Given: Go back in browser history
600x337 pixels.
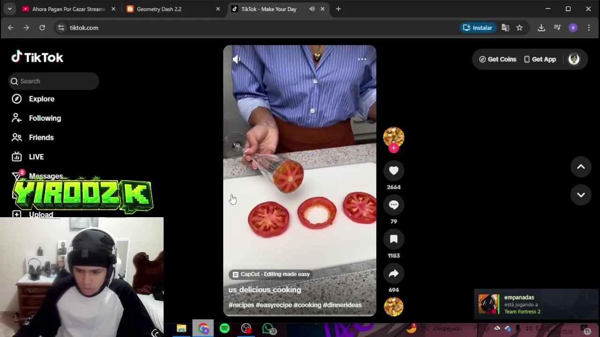Looking at the screenshot, I should 10,28.
